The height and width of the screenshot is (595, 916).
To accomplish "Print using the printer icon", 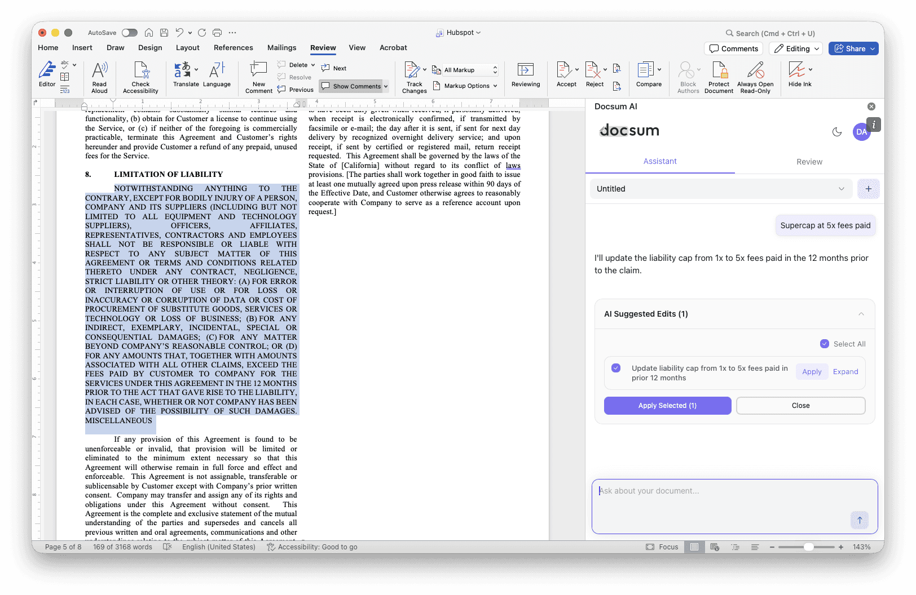I will (x=217, y=33).
